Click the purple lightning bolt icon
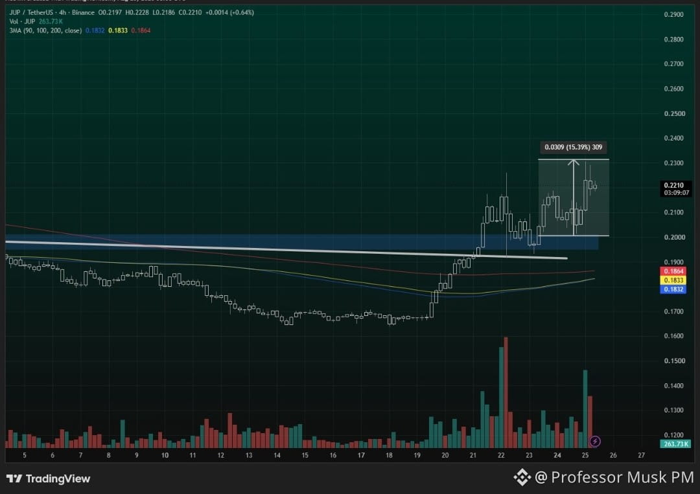Image resolution: width=700 pixels, height=494 pixels. [594, 442]
